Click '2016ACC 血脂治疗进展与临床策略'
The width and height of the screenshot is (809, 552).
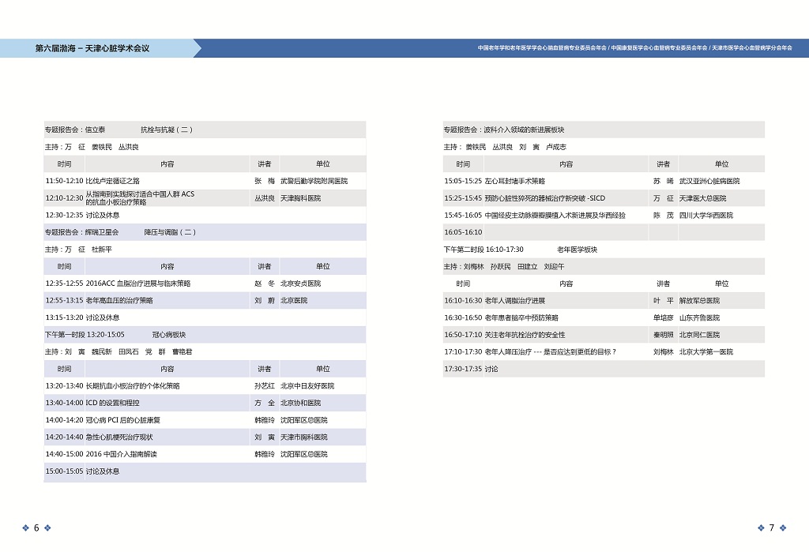point(138,284)
